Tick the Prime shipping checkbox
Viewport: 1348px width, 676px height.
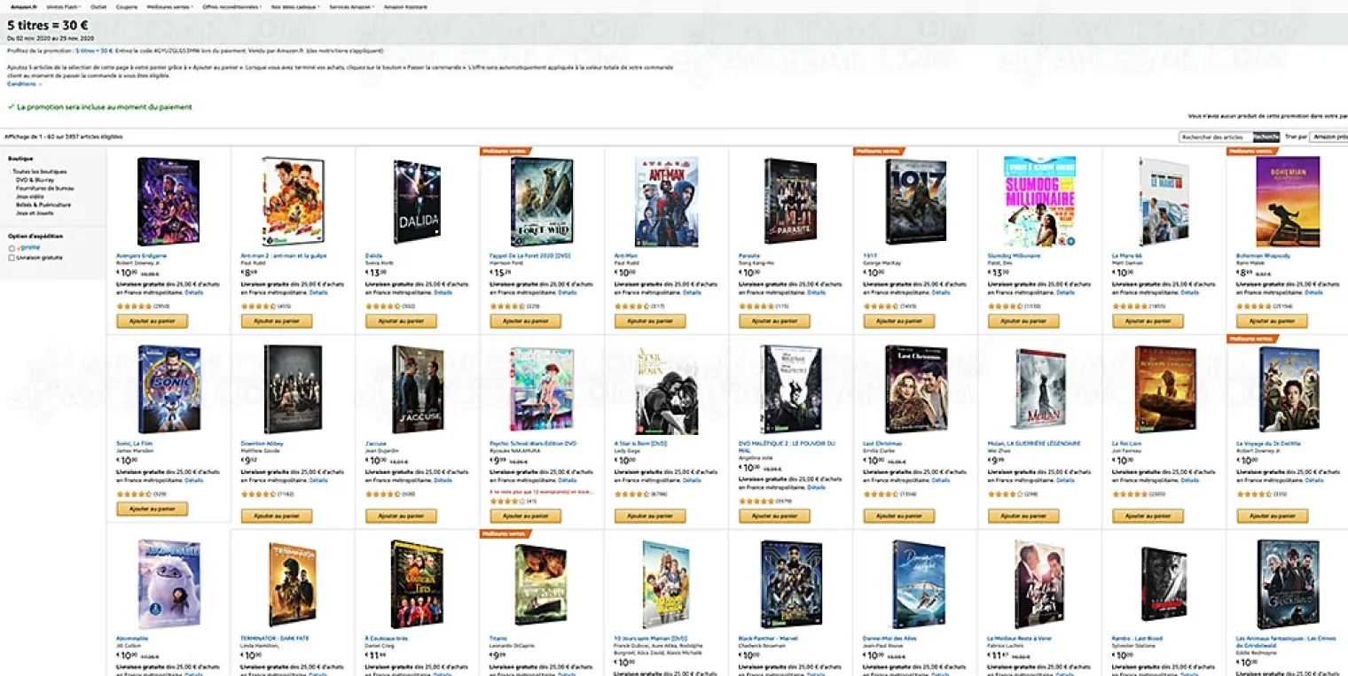12,249
